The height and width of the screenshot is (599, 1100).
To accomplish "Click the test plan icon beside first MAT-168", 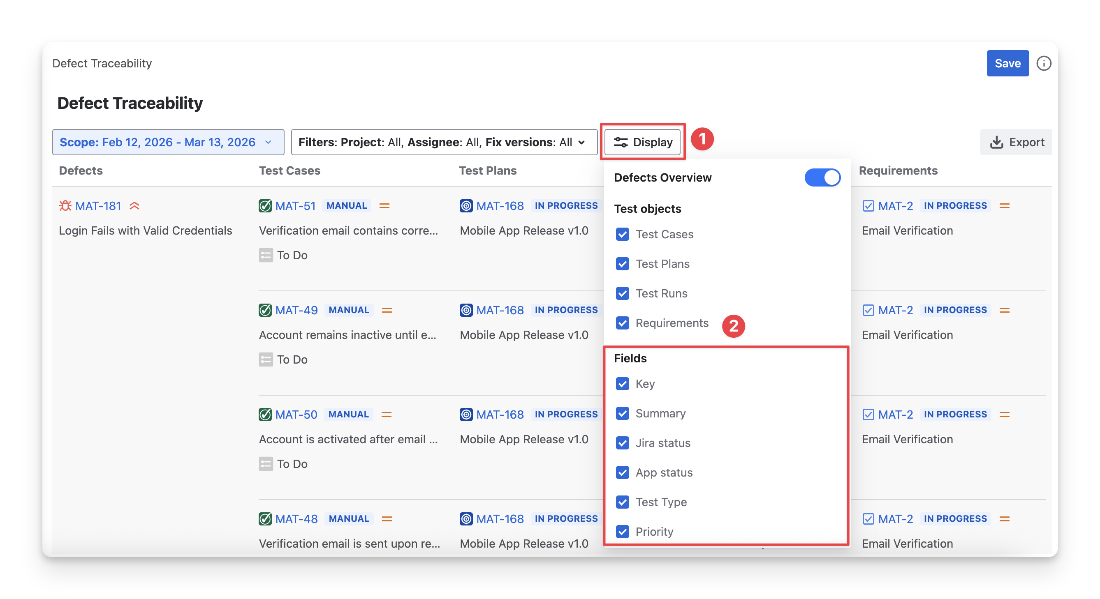I will [466, 206].
